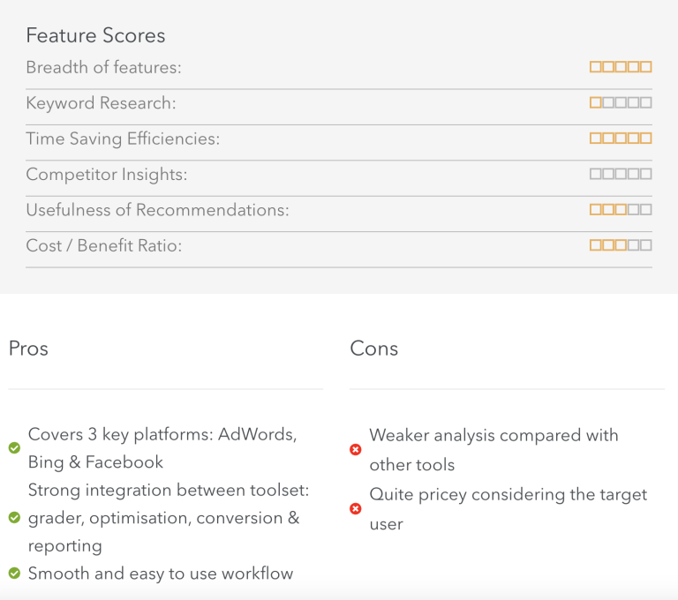Click red cross beside Weaker analysis
Viewport: 678px width, 600px height.
[x=356, y=450]
